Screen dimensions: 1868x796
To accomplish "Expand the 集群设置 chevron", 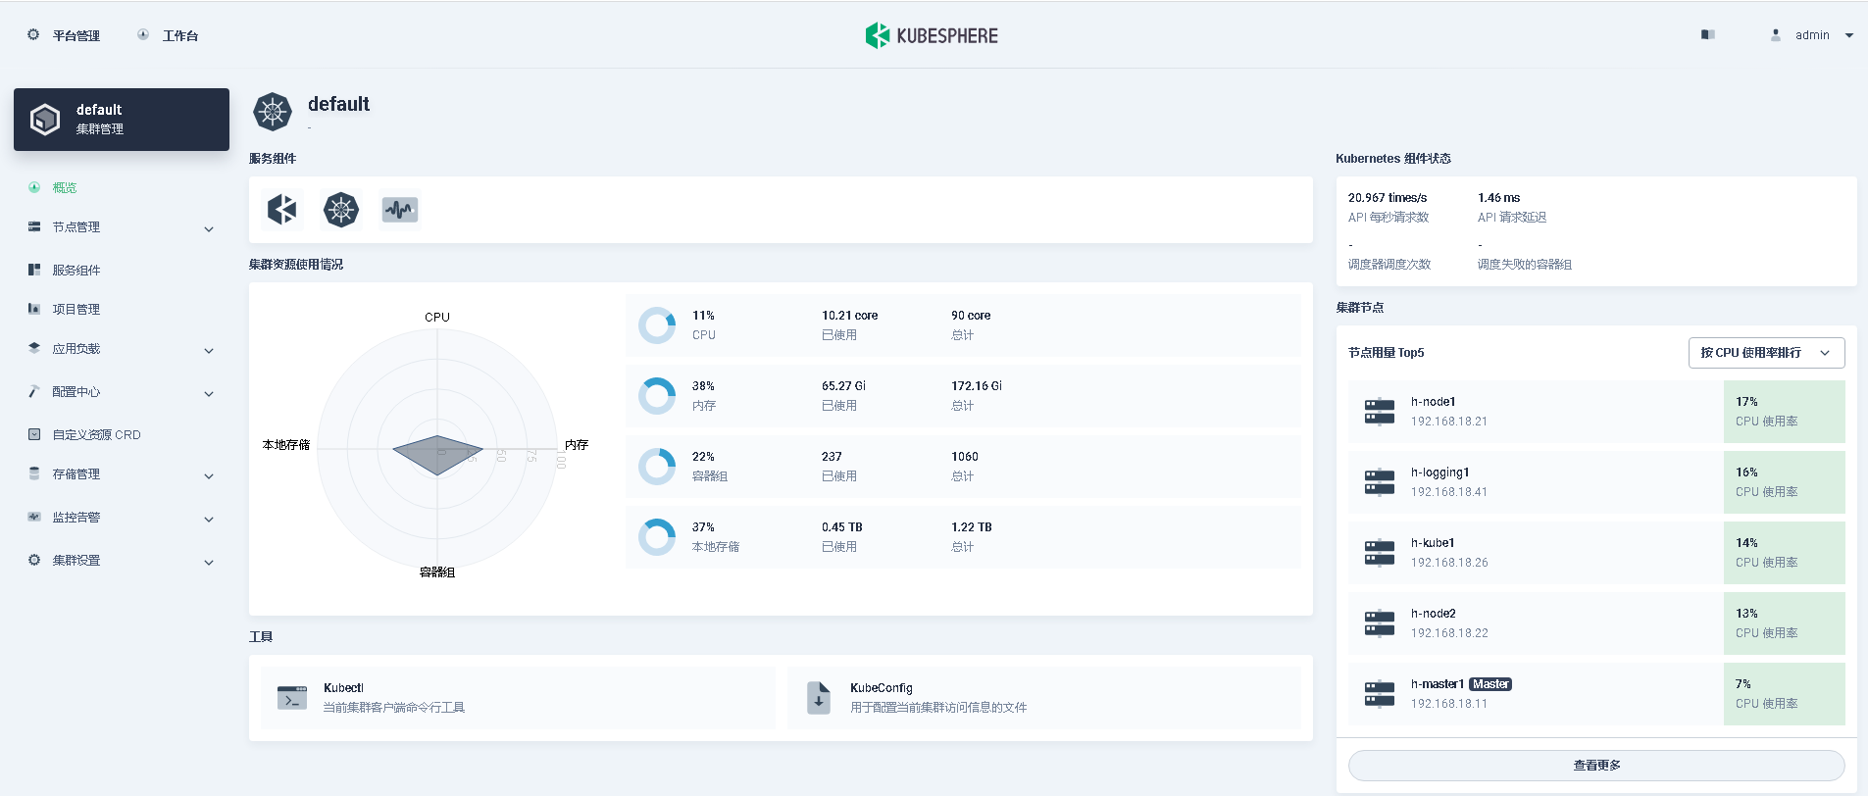I will coord(209,562).
